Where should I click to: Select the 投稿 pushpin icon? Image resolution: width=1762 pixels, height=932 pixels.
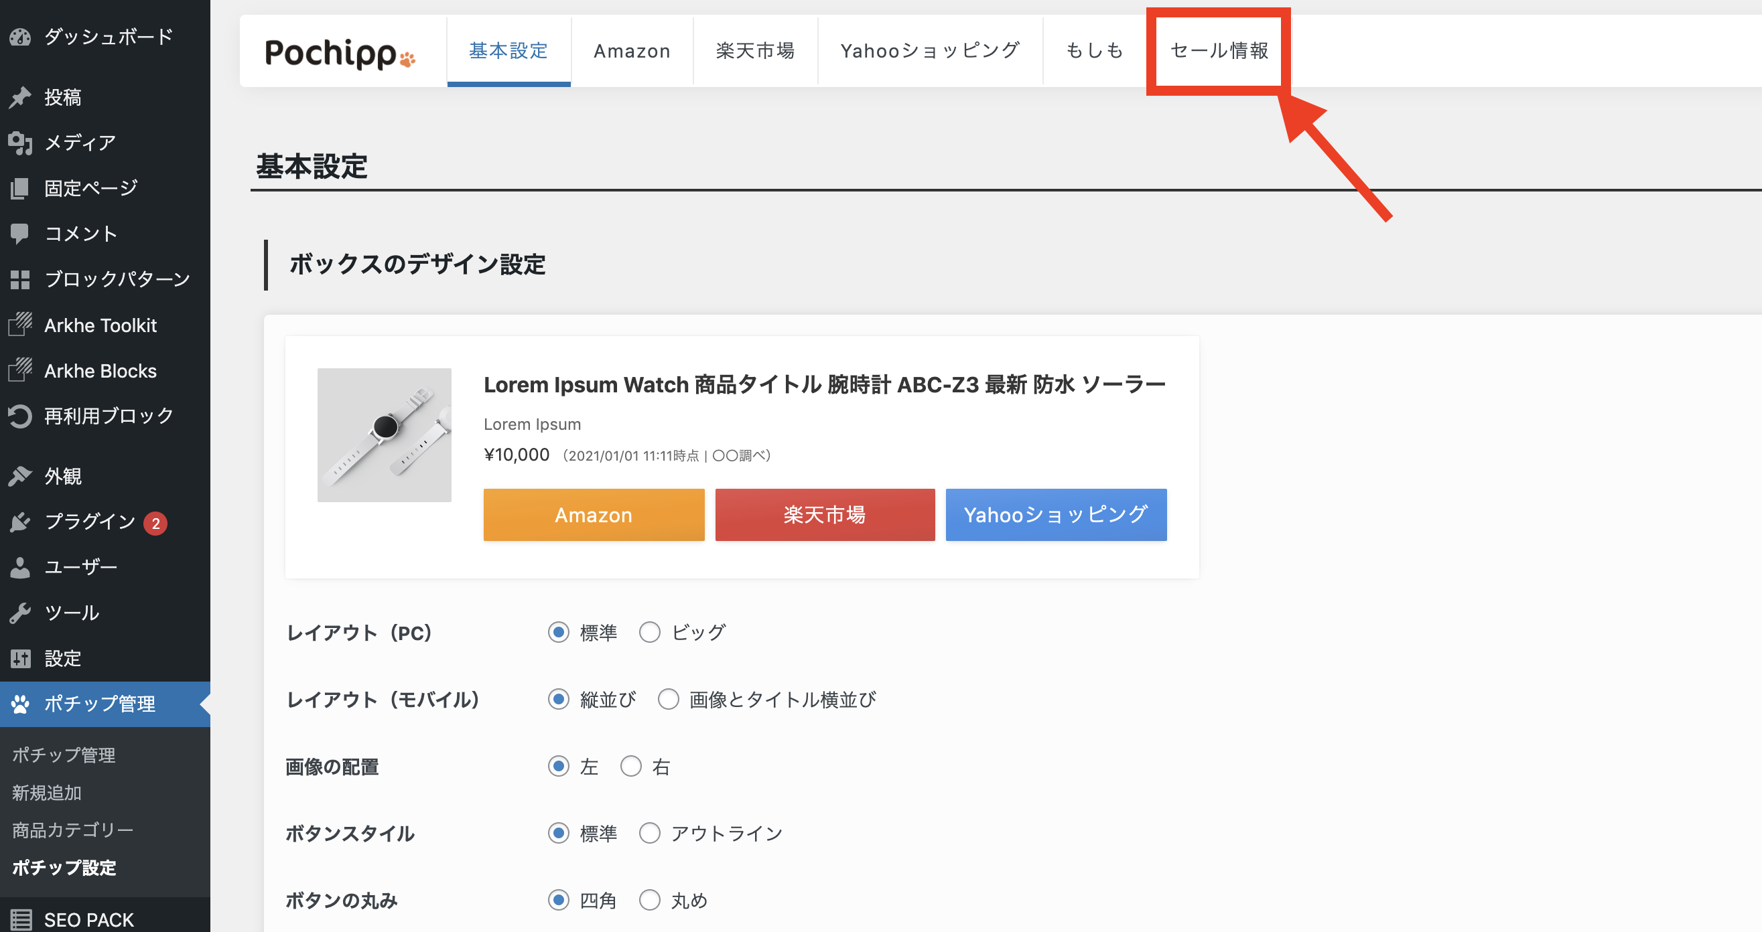coord(21,97)
